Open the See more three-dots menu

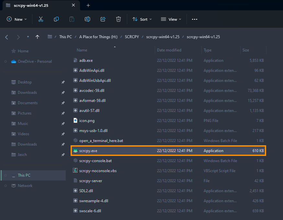coord(194,19)
